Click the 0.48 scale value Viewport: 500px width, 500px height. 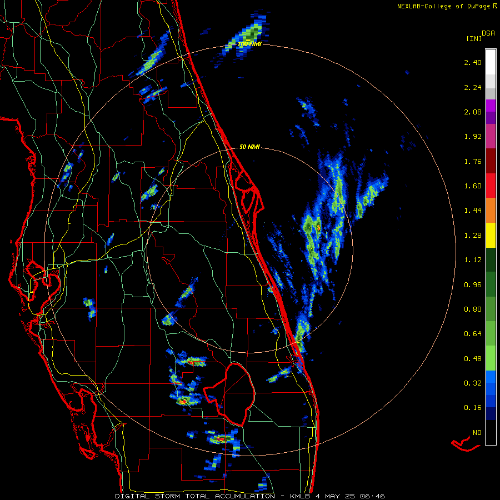pyautogui.click(x=473, y=359)
